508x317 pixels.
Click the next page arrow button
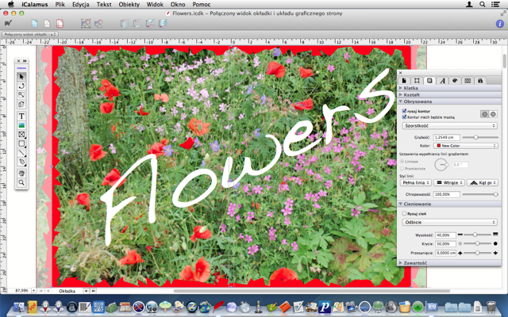pyautogui.click(x=87, y=291)
